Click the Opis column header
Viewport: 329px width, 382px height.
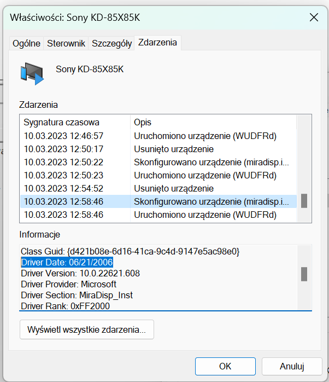143,122
